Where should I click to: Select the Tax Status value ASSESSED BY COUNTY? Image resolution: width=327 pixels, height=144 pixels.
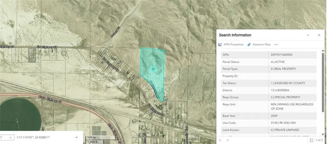coord(288,83)
